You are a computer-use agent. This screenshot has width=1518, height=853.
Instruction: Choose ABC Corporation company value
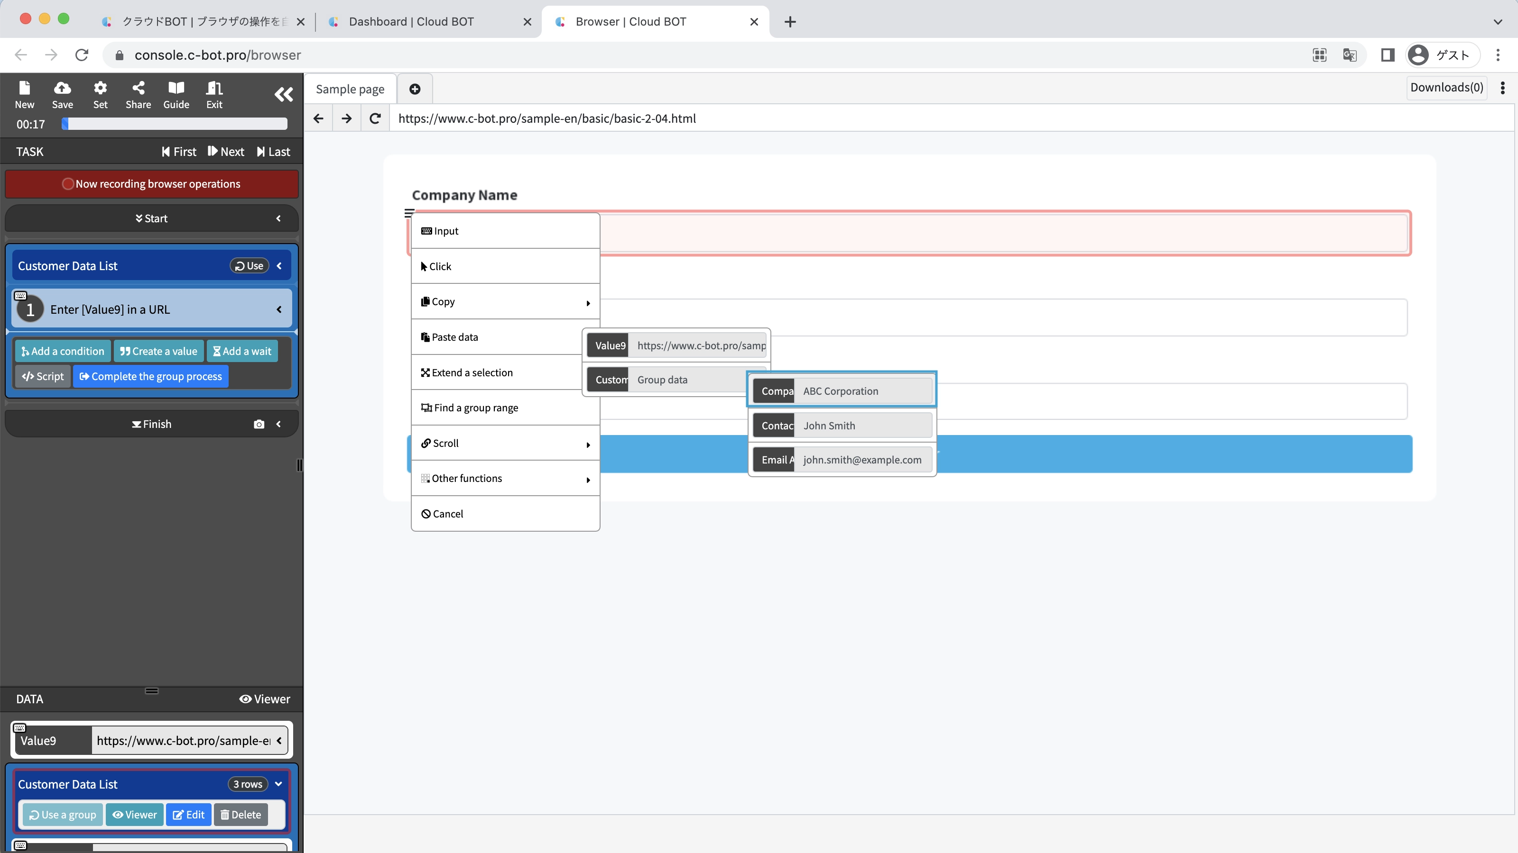pyautogui.click(x=842, y=391)
